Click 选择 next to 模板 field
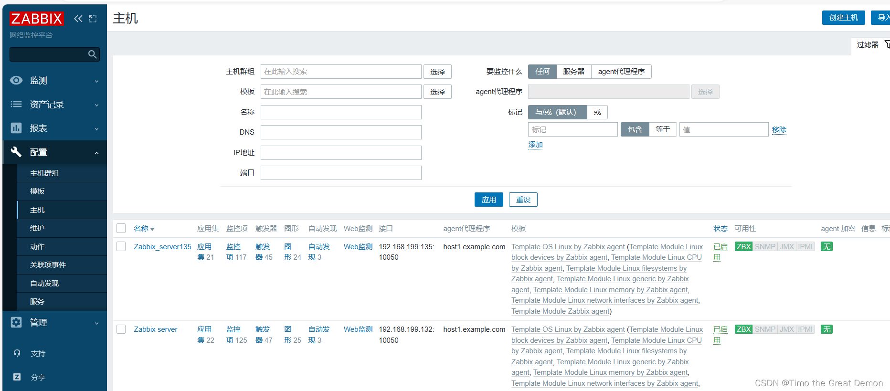Screen dimensions: 890x391 [437, 92]
